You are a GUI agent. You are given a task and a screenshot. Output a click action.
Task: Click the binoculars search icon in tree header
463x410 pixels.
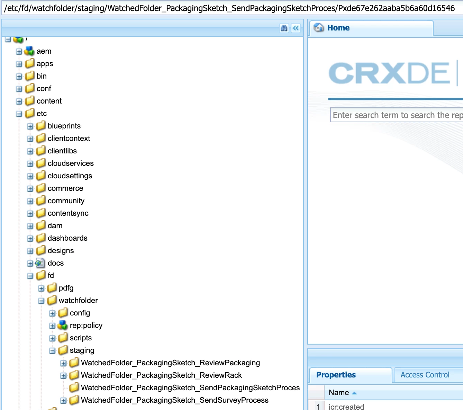(x=284, y=28)
